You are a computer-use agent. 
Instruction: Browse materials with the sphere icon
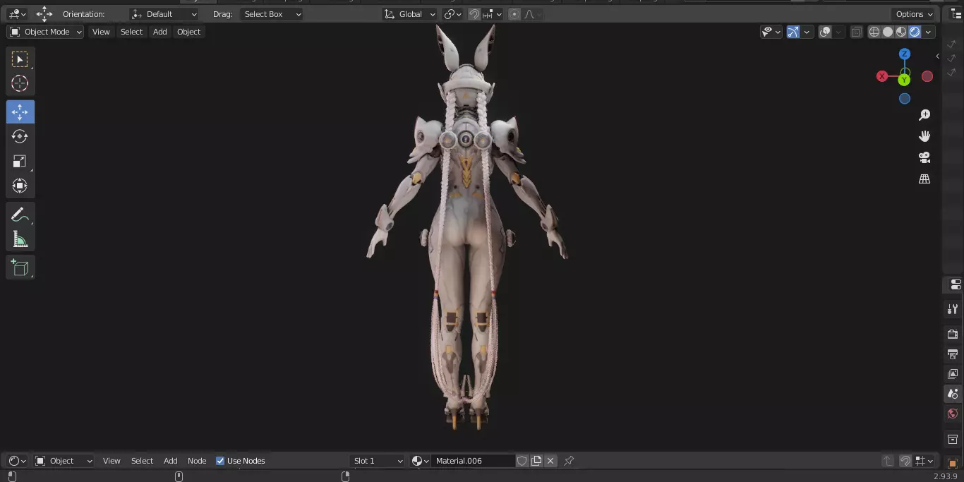click(420, 461)
